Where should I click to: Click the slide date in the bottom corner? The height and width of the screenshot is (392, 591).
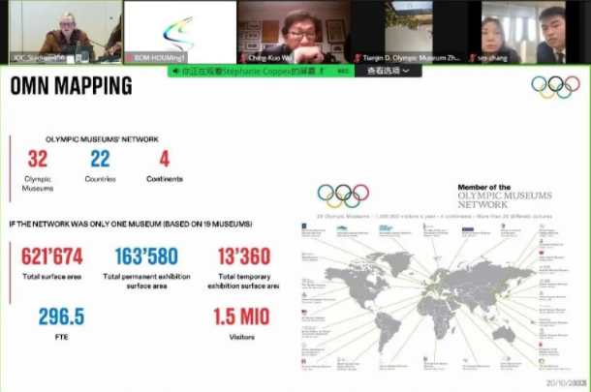pyautogui.click(x=567, y=383)
